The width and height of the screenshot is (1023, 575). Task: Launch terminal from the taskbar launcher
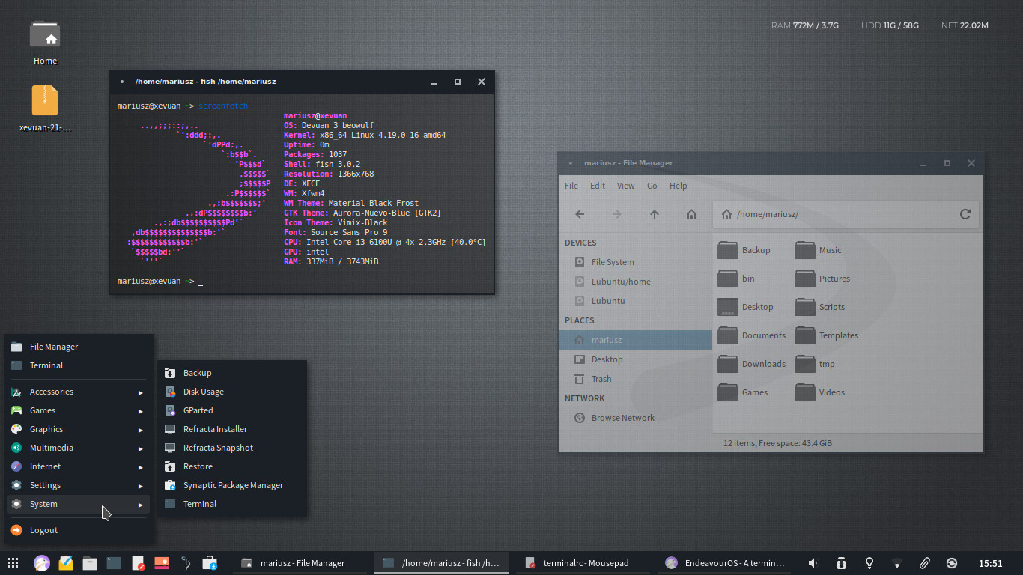(114, 563)
